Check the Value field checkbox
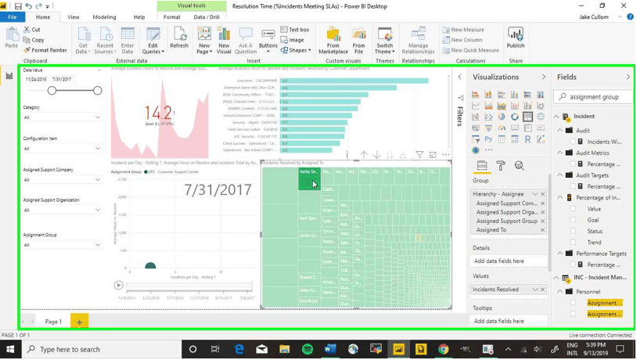The height and width of the screenshot is (360, 637). tap(573, 208)
